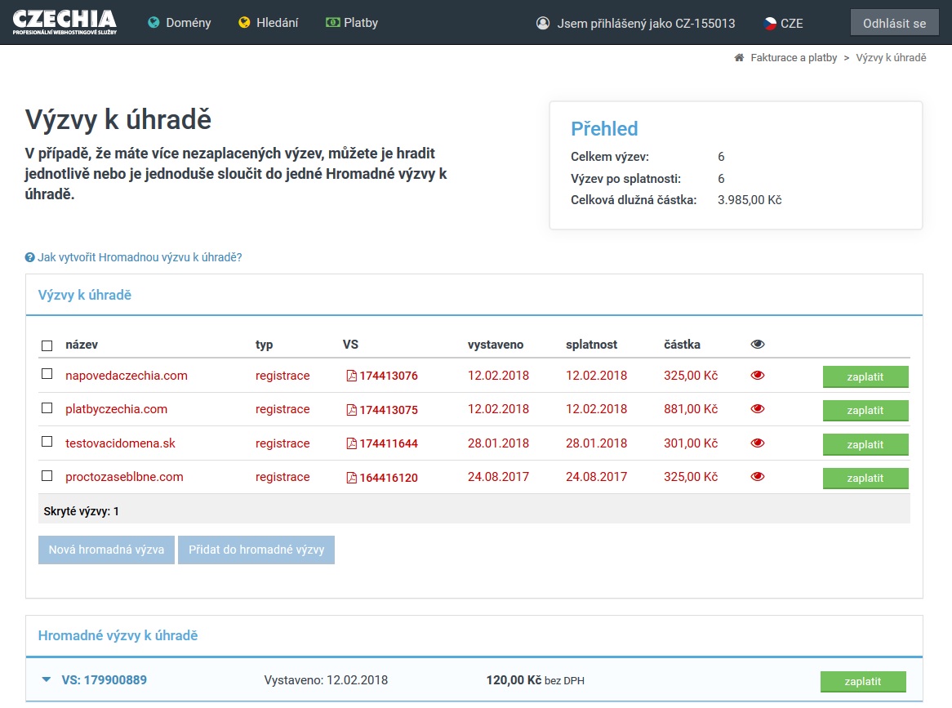
Task: Check the box for platbyczechia.com
Action: tap(47, 408)
